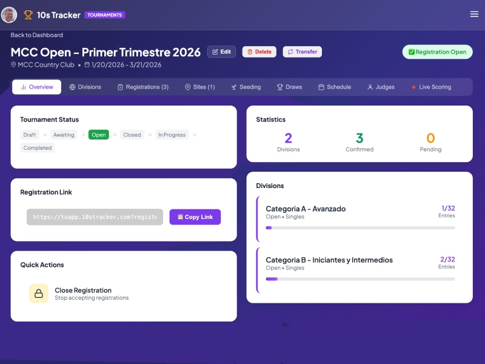Switch status to Completed
The height and width of the screenshot is (364, 485).
pyautogui.click(x=38, y=147)
